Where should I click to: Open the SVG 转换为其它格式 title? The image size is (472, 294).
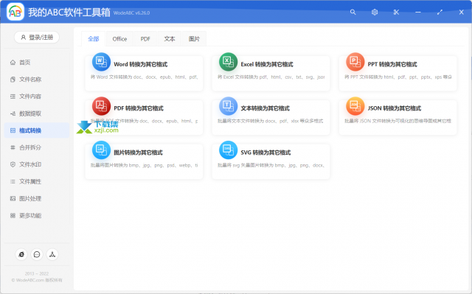click(x=265, y=153)
